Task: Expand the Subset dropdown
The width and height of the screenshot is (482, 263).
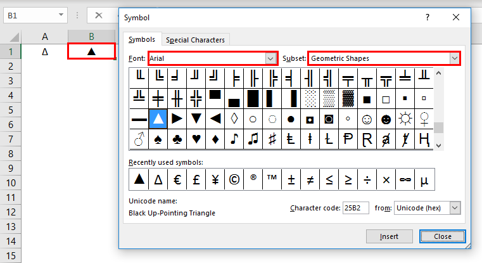Action: (454, 58)
